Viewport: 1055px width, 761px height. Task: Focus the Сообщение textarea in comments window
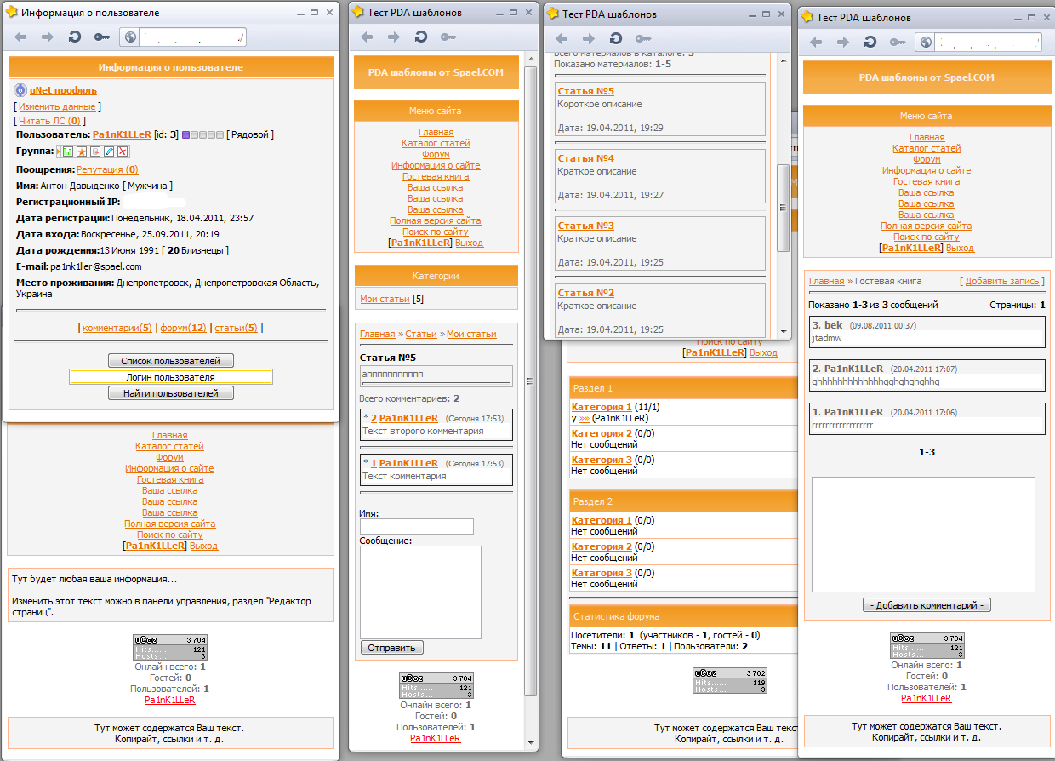click(420, 592)
